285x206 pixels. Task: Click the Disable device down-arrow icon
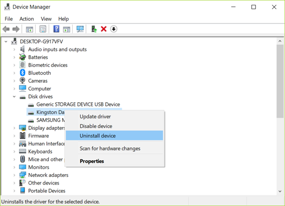[x=114, y=29]
